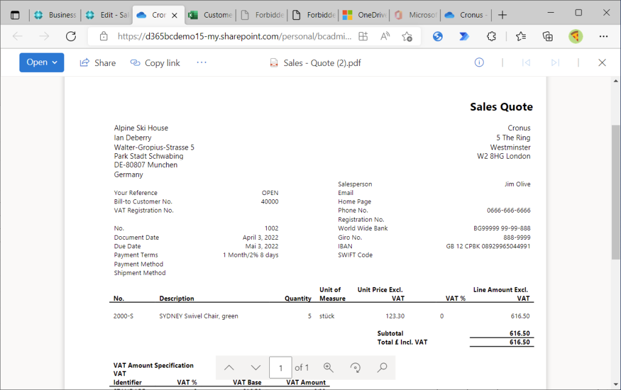Show file details info icon

point(479,62)
